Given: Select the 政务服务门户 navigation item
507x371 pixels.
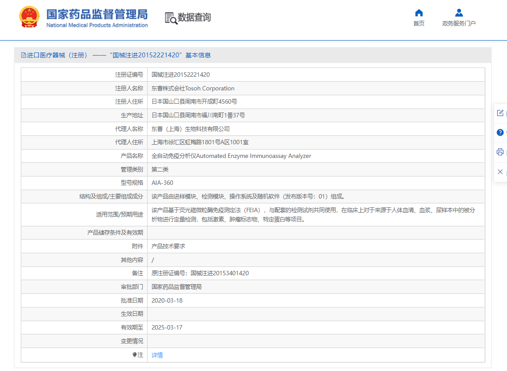Looking at the screenshot, I should pos(459,23).
